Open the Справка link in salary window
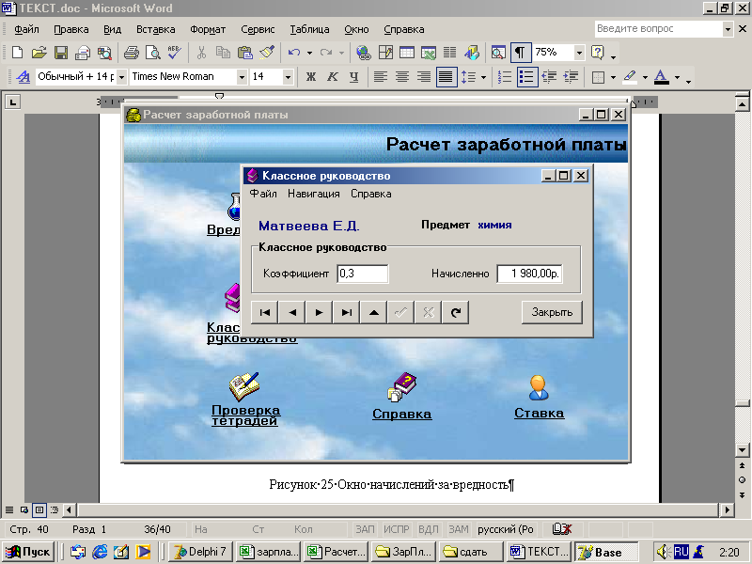The height and width of the screenshot is (564, 752). [x=402, y=414]
